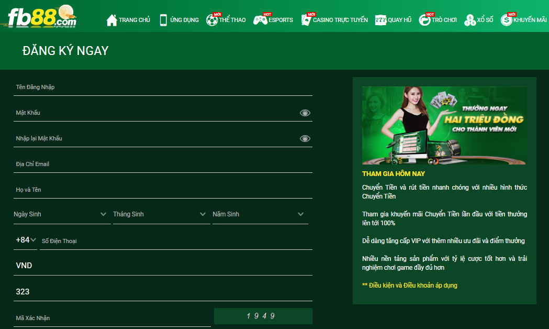This screenshot has width=549, height=329.
Task: Click the game controller Esports icon
Action: click(x=260, y=20)
